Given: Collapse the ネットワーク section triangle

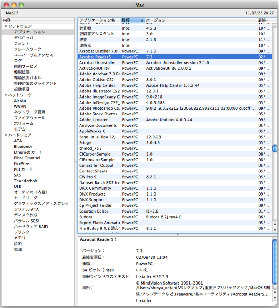Looking at the screenshot, I should click(x=6, y=95).
